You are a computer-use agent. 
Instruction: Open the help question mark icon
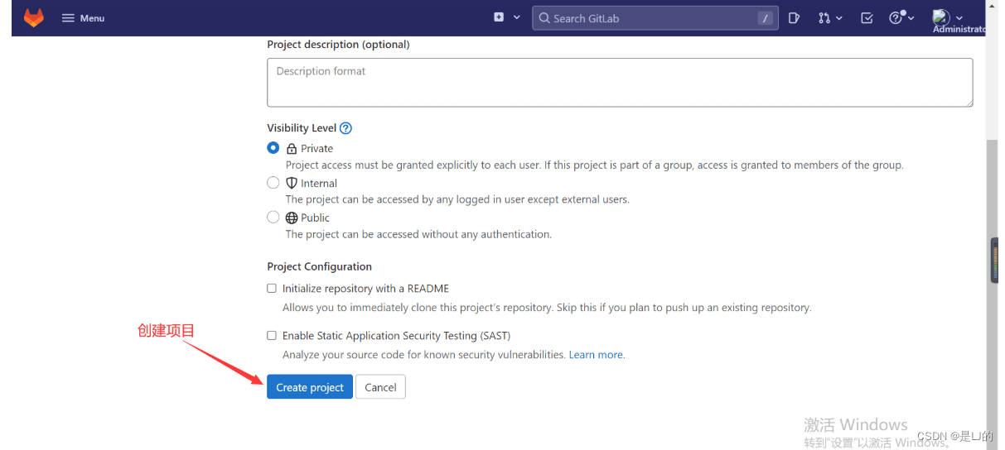click(896, 17)
